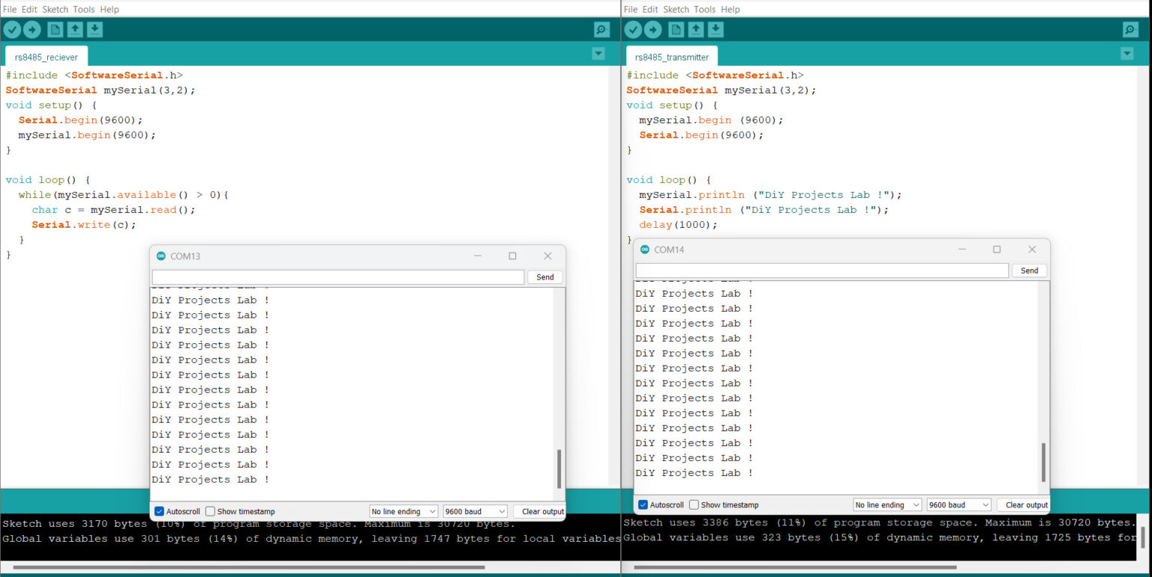The width and height of the screenshot is (1152, 577).
Task: Open line ending dropdown in COM13
Action: [x=403, y=512]
